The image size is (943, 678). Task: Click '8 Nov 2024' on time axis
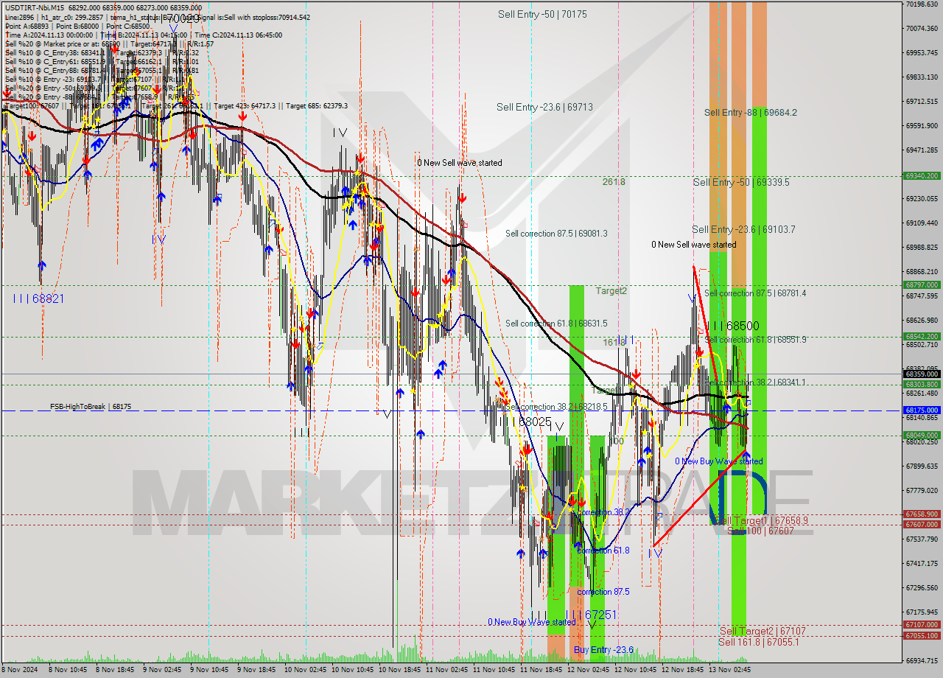(x=20, y=671)
